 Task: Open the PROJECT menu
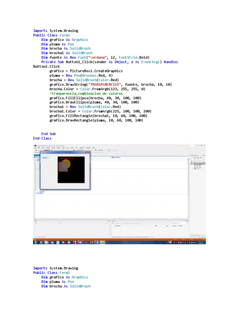48,148
